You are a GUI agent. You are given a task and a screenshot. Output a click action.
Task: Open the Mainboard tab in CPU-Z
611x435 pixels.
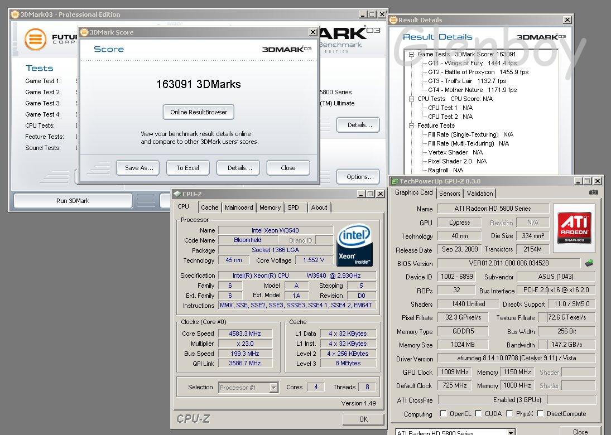click(239, 207)
